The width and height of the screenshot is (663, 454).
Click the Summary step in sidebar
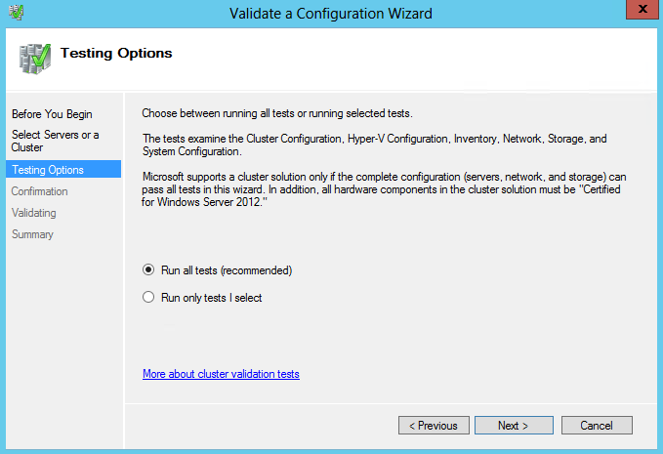coord(32,234)
